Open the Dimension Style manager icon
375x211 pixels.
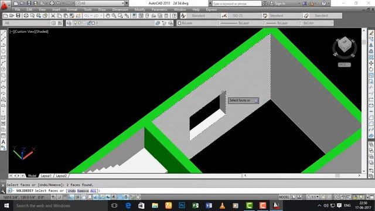(224, 16)
